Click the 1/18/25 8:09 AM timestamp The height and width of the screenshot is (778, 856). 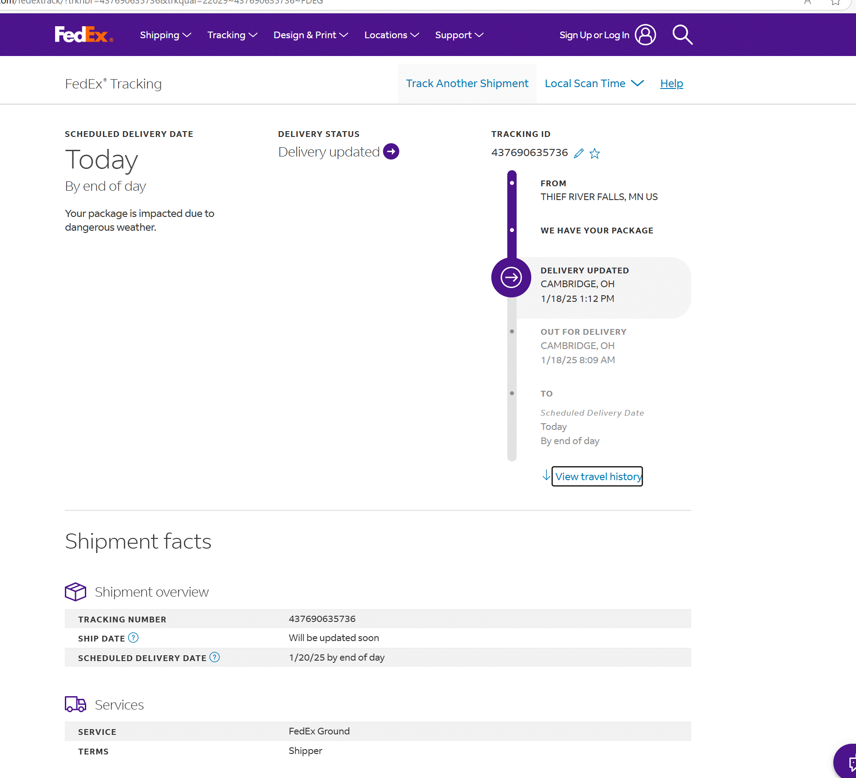coord(577,360)
